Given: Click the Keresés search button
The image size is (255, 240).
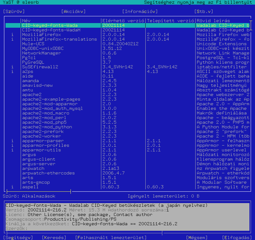Looking at the screenshot, I should 54,238.
